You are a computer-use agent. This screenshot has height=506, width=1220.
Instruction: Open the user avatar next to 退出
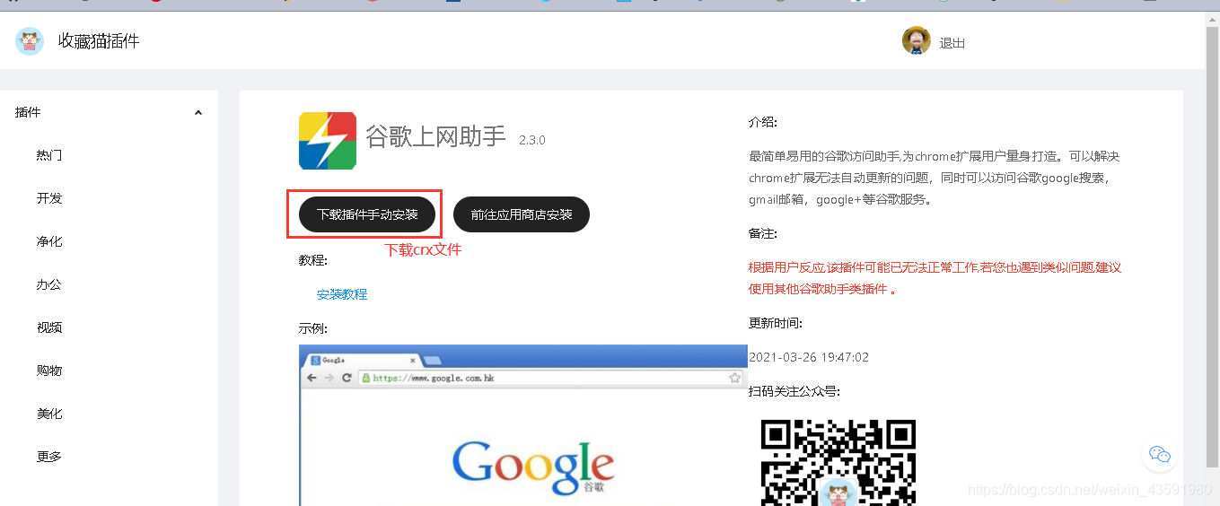coord(917,41)
